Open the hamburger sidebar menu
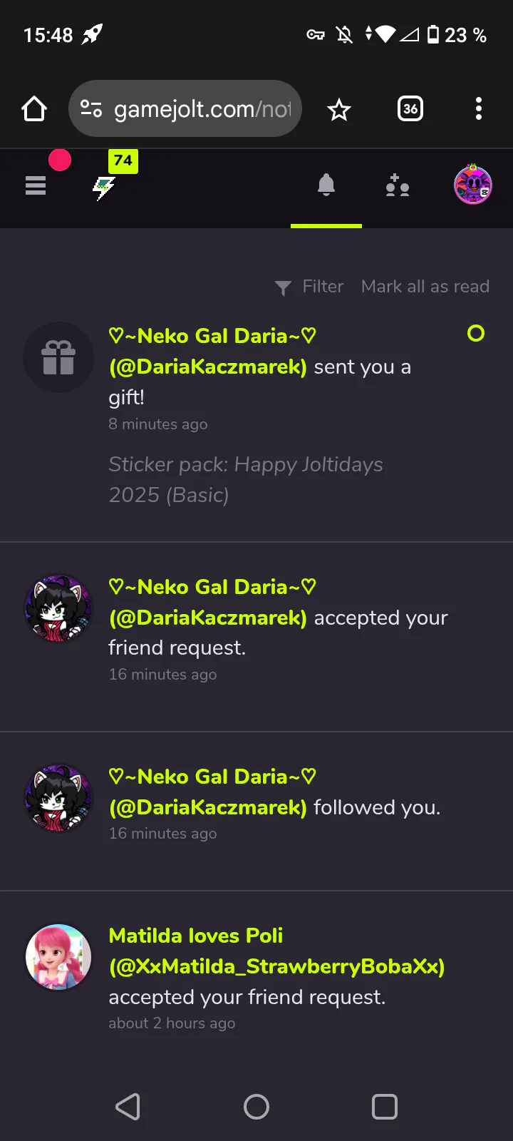The width and height of the screenshot is (513, 1141). click(x=36, y=186)
